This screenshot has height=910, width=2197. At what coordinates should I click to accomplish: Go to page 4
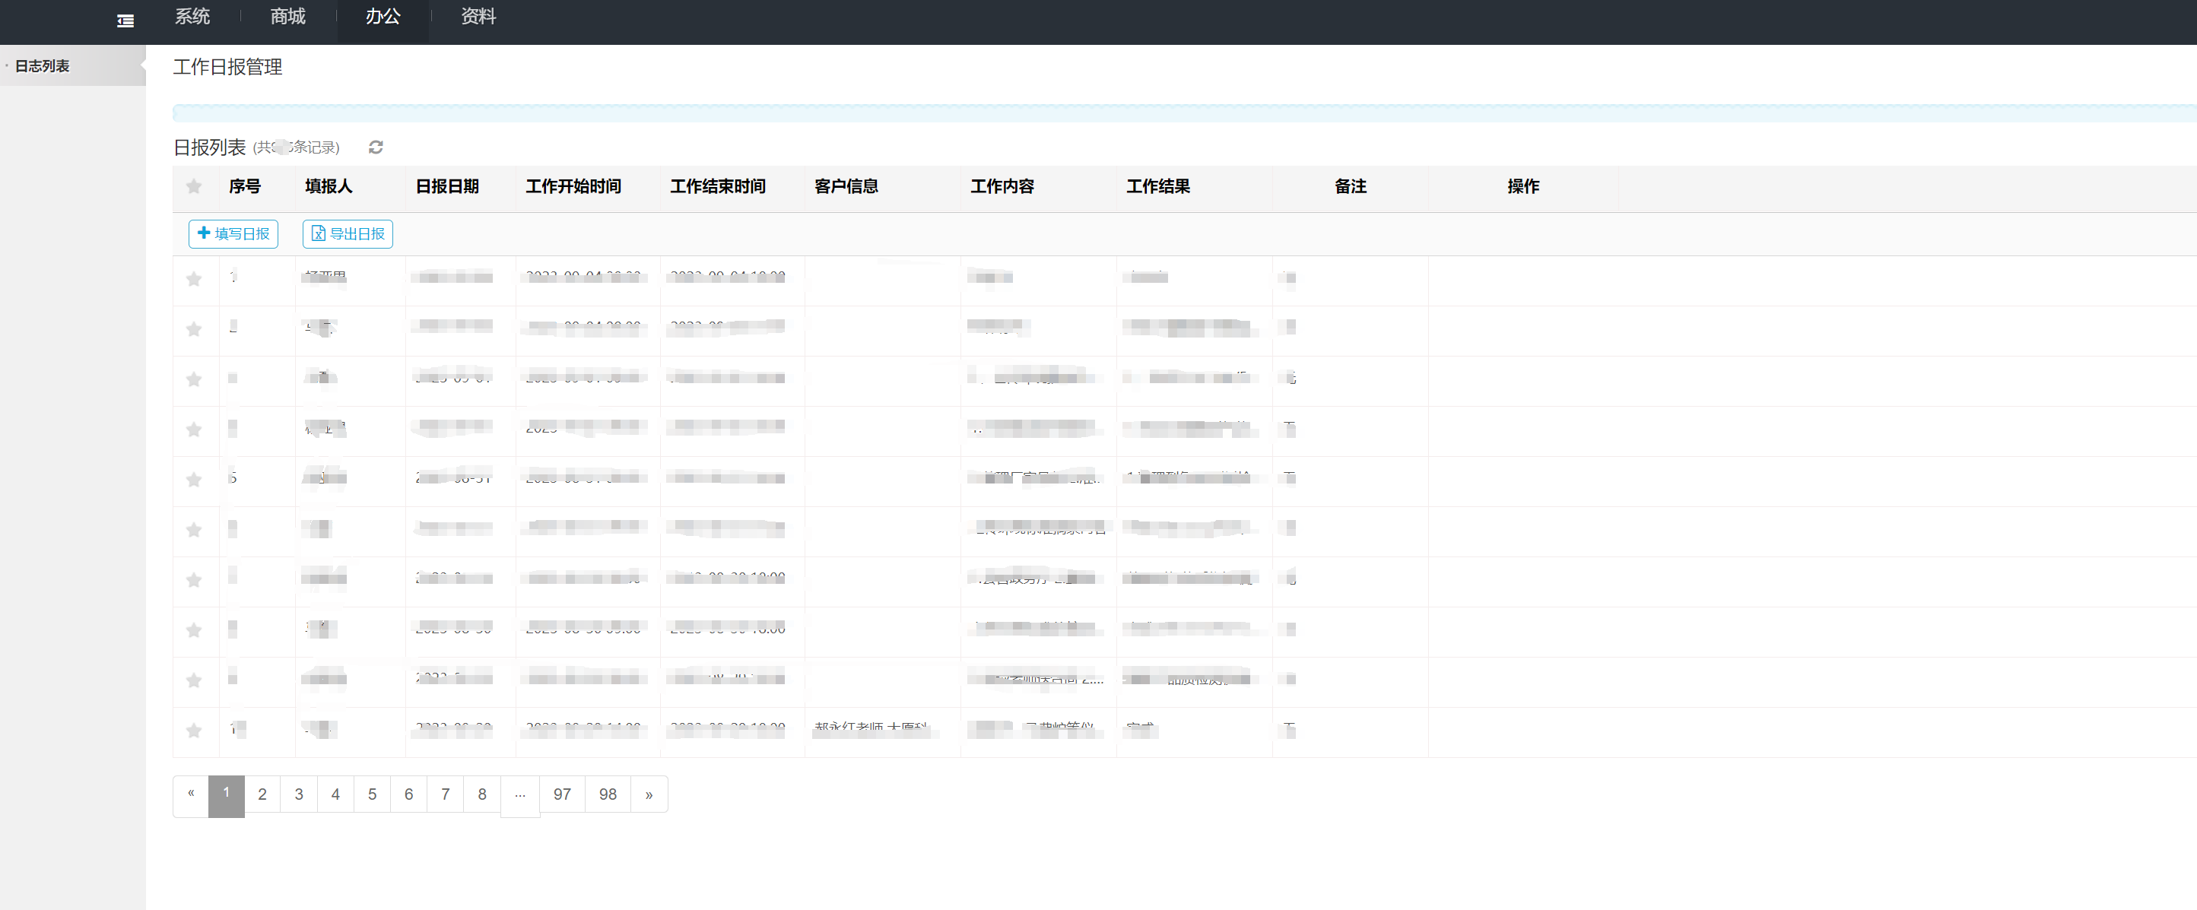336,794
